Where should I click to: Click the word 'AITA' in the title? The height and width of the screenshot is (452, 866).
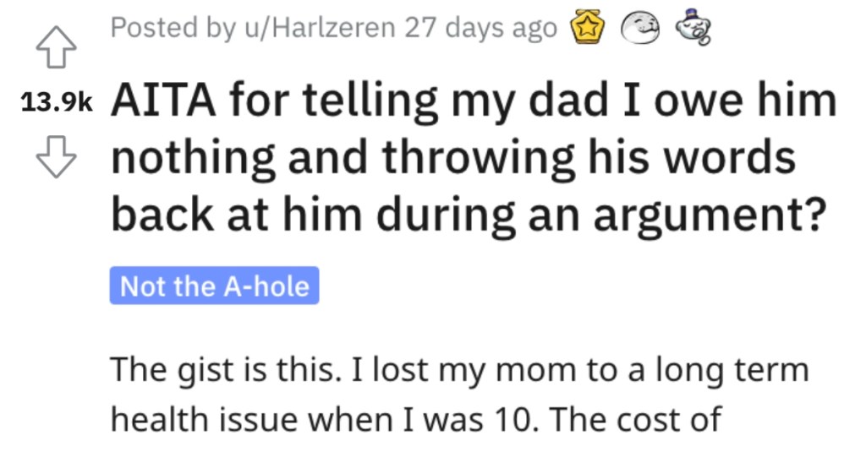[x=164, y=101]
